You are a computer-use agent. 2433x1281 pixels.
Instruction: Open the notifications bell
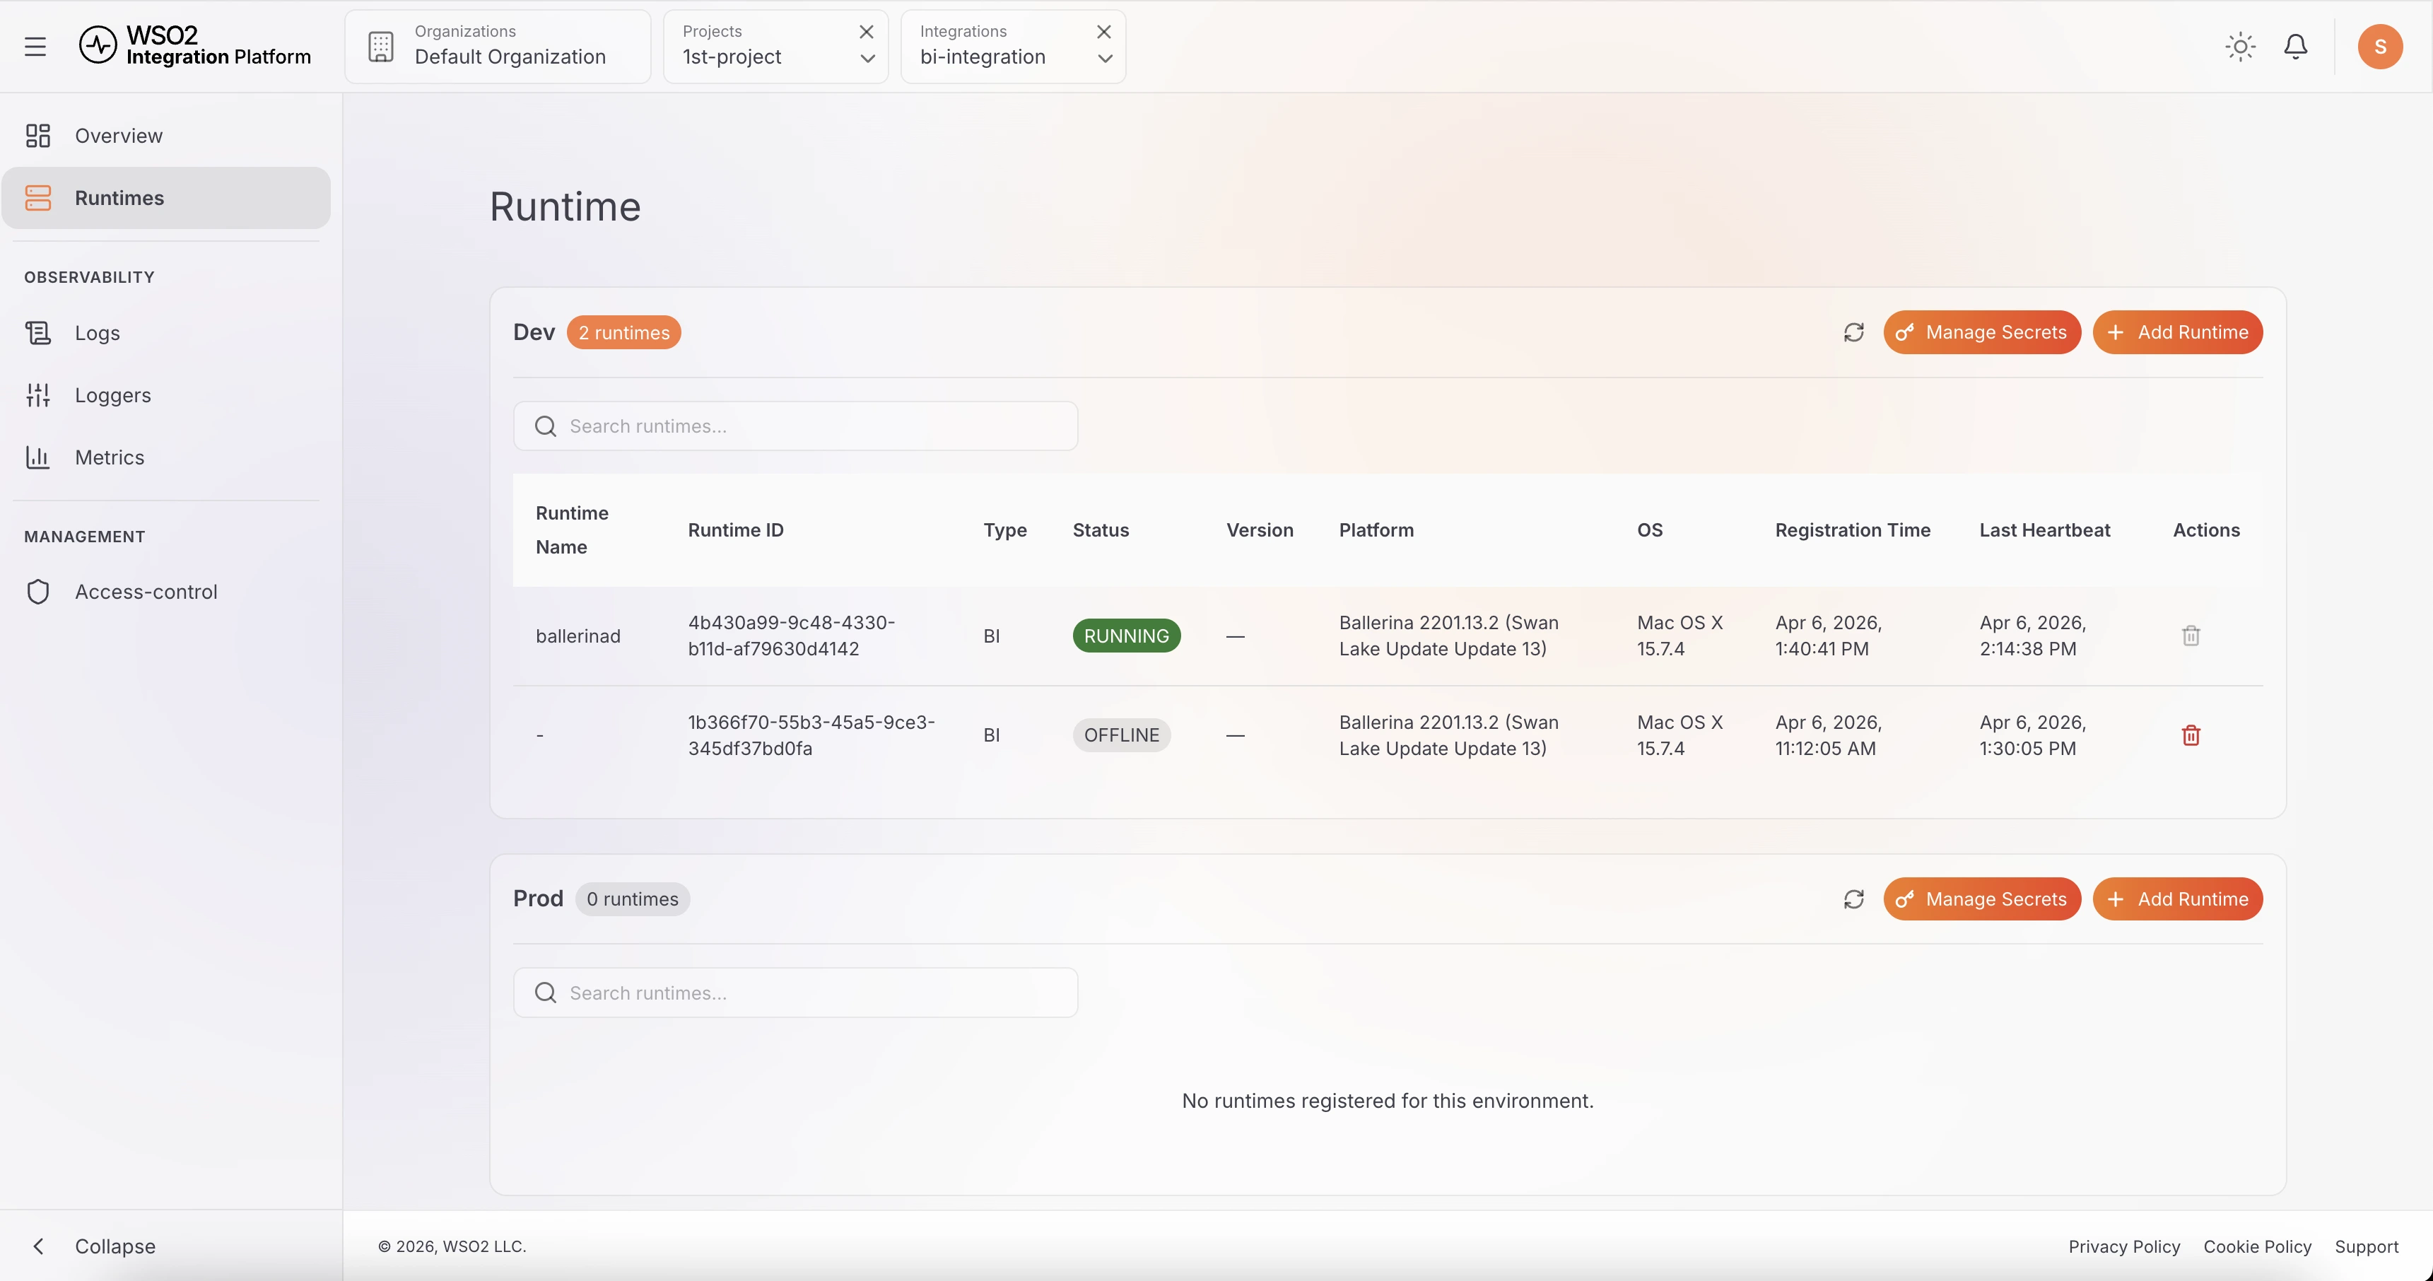2296,46
